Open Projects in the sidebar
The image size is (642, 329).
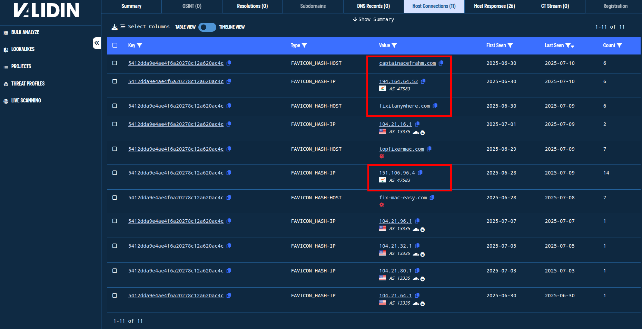pos(21,66)
